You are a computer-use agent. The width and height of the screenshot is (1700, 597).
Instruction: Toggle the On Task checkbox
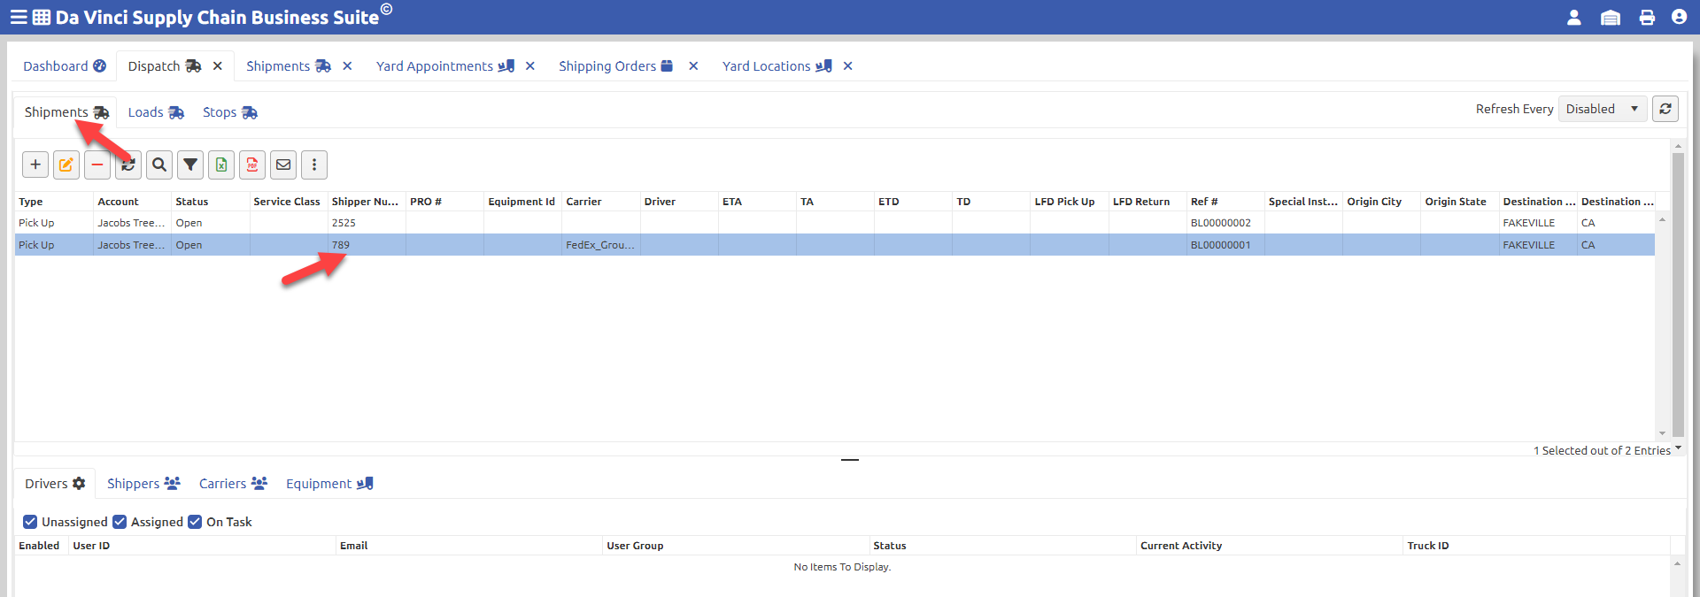(195, 522)
